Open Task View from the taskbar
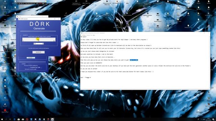Viewport: 216px width, 121px height. click(x=10, y=119)
